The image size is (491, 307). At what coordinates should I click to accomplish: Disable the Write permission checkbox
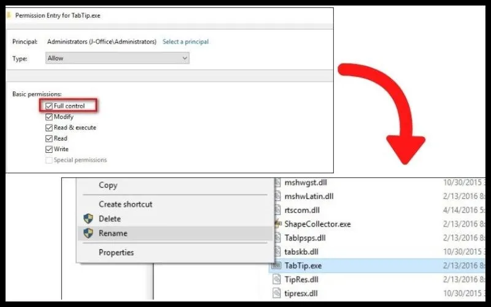49,149
